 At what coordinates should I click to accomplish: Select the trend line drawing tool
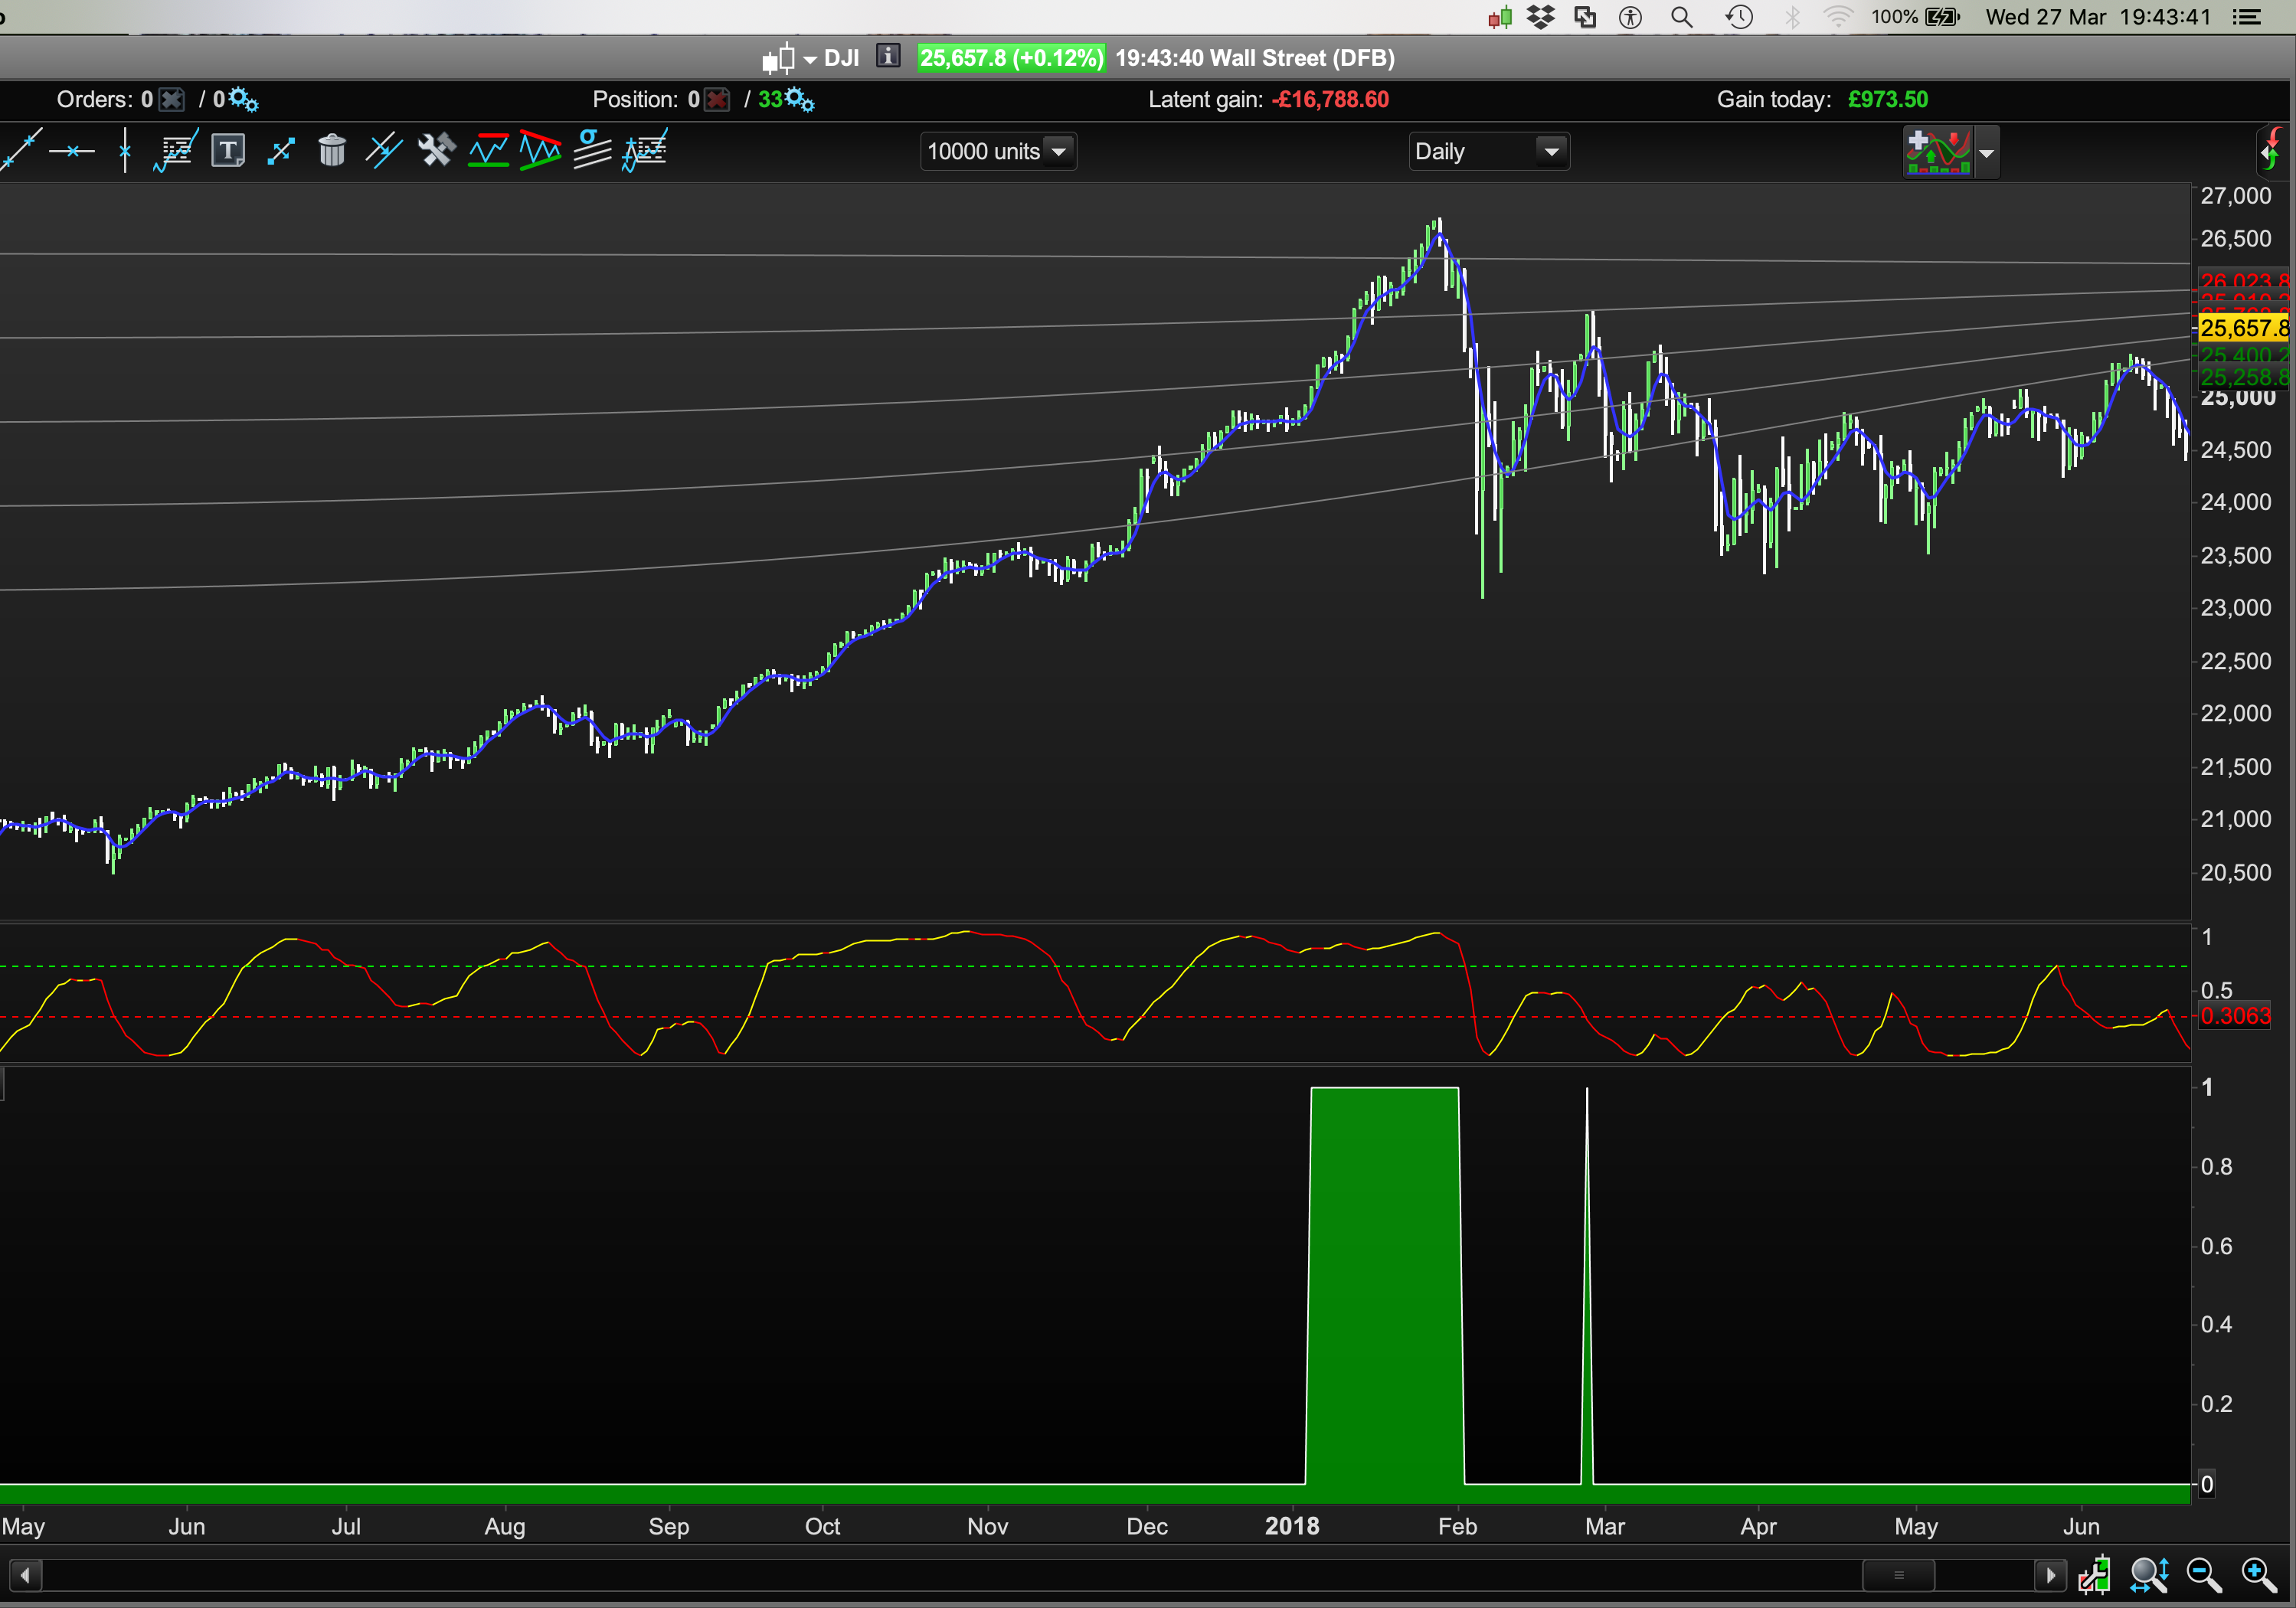(x=20, y=151)
